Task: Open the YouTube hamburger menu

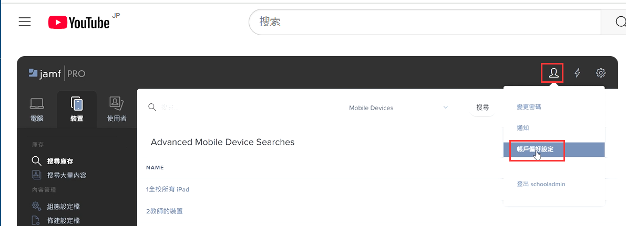Action: (25, 22)
